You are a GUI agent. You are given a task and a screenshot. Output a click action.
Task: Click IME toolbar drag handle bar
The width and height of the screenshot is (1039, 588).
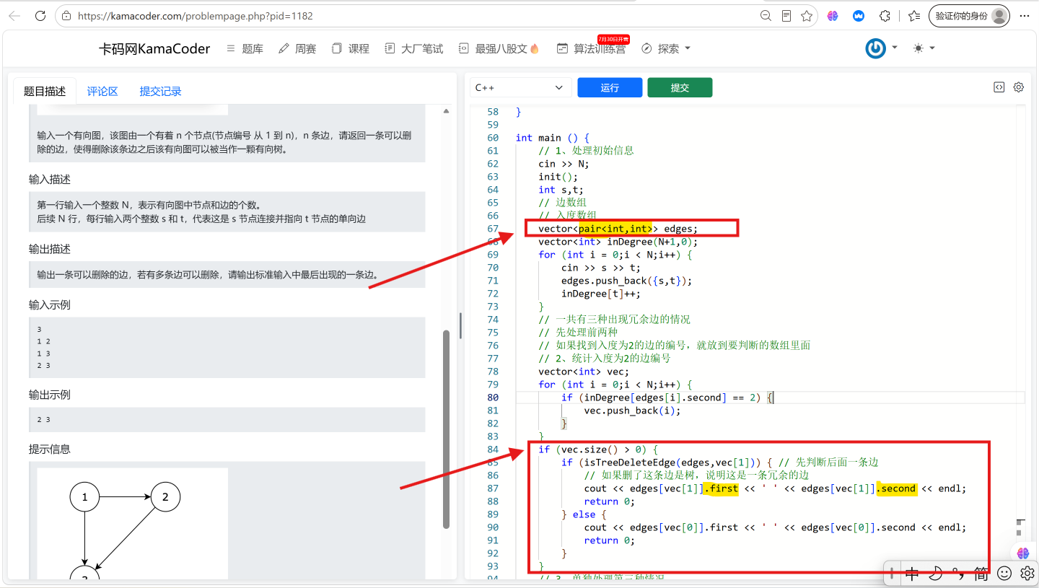coord(892,574)
